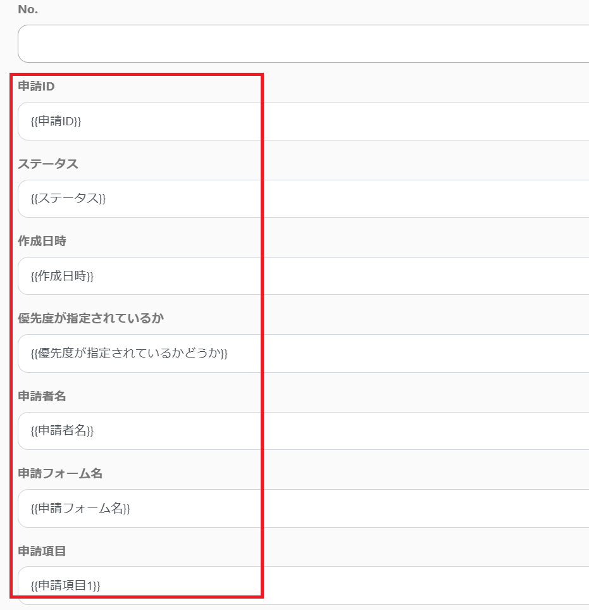Image resolution: width=589 pixels, height=610 pixels.
Task: Click the 作成日時 label text
Action: coord(42,241)
